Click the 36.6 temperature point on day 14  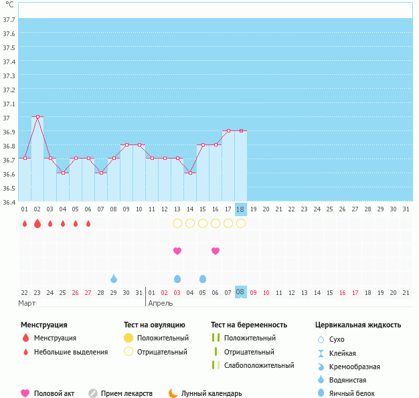coord(190,173)
